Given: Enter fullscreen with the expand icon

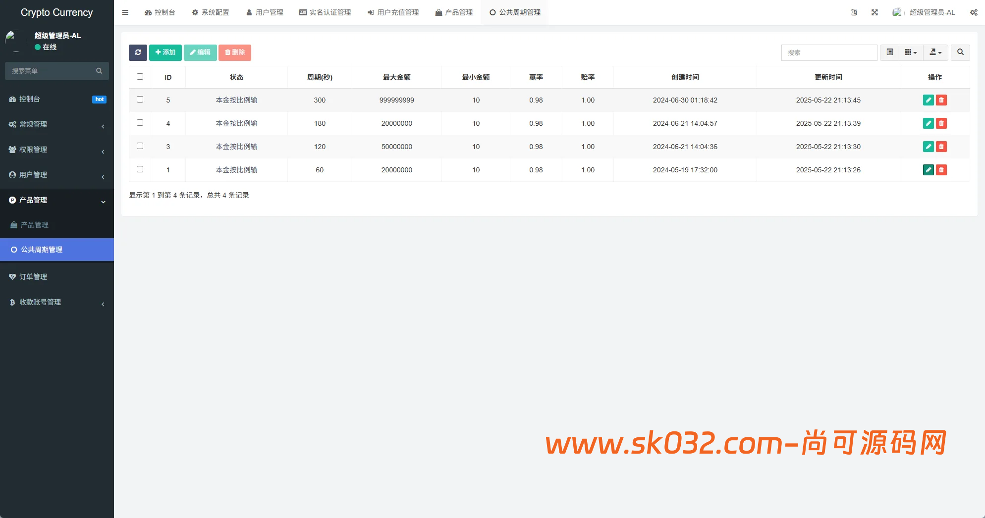Looking at the screenshot, I should (875, 12).
